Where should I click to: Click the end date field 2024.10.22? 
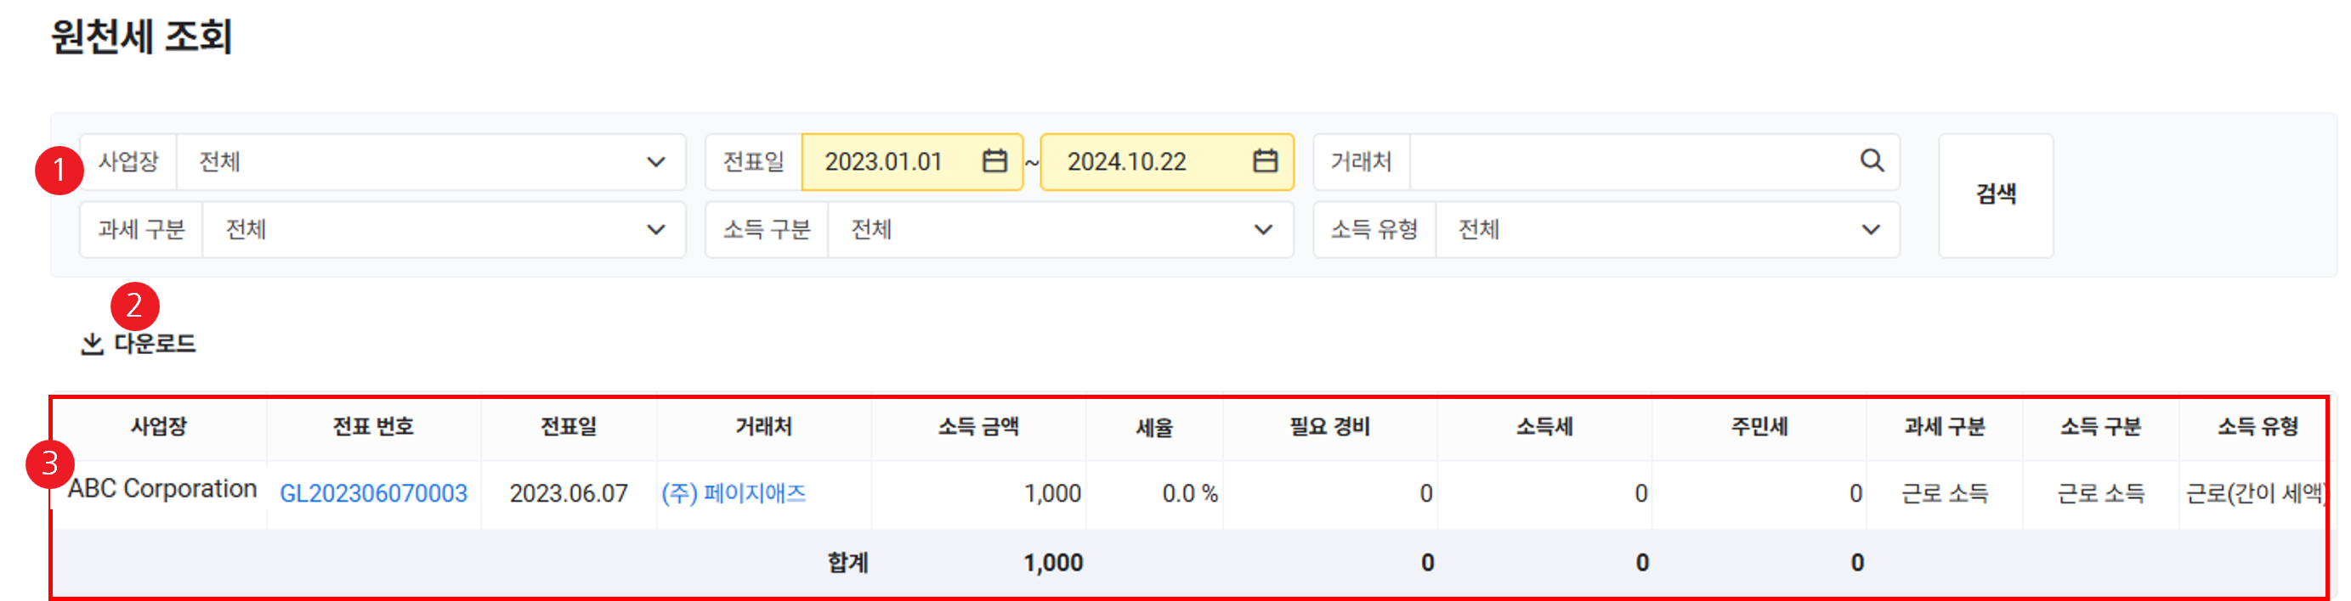(1126, 162)
